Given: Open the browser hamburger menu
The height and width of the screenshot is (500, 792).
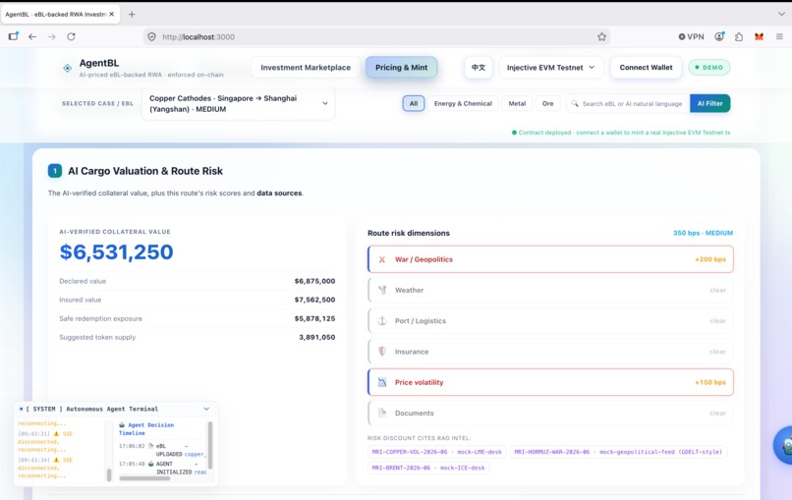Looking at the screenshot, I should 779,37.
